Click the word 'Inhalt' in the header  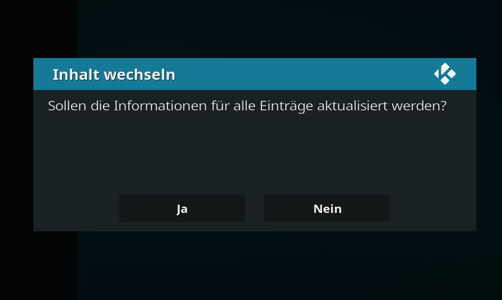pos(76,75)
